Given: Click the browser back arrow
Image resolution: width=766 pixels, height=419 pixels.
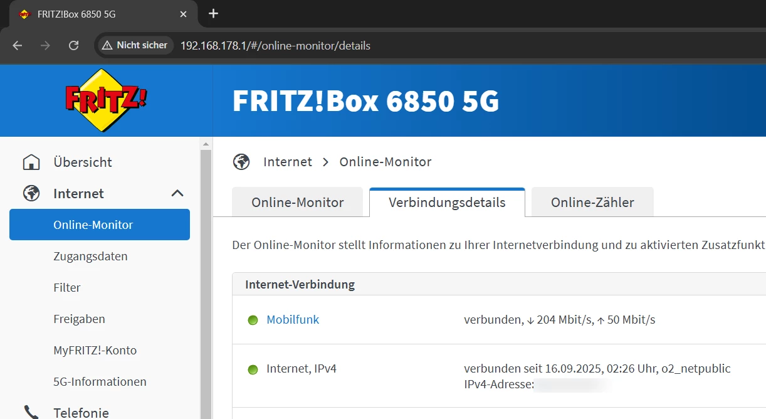Looking at the screenshot, I should pyautogui.click(x=18, y=45).
